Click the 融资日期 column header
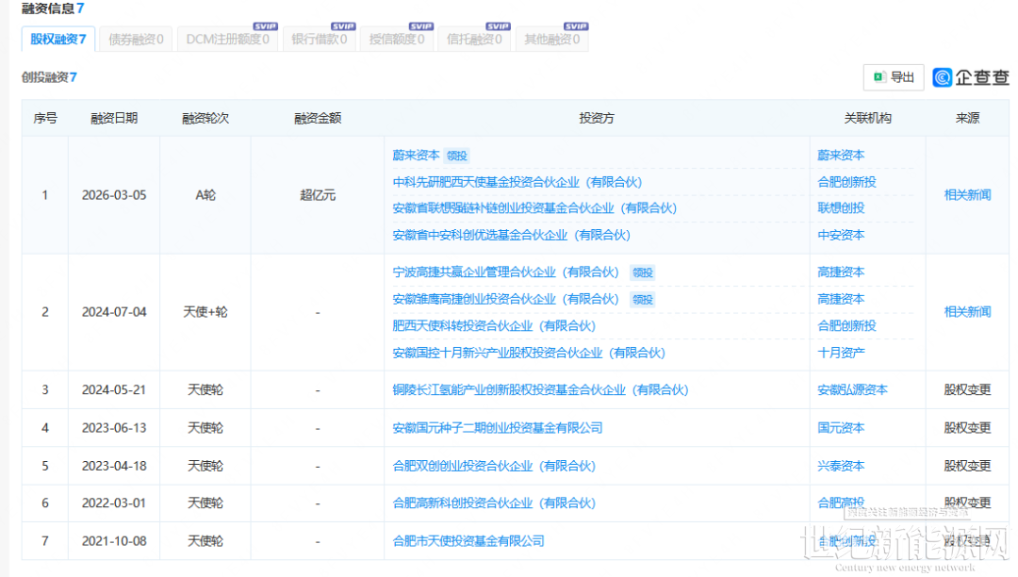The image size is (1018, 577). [114, 119]
